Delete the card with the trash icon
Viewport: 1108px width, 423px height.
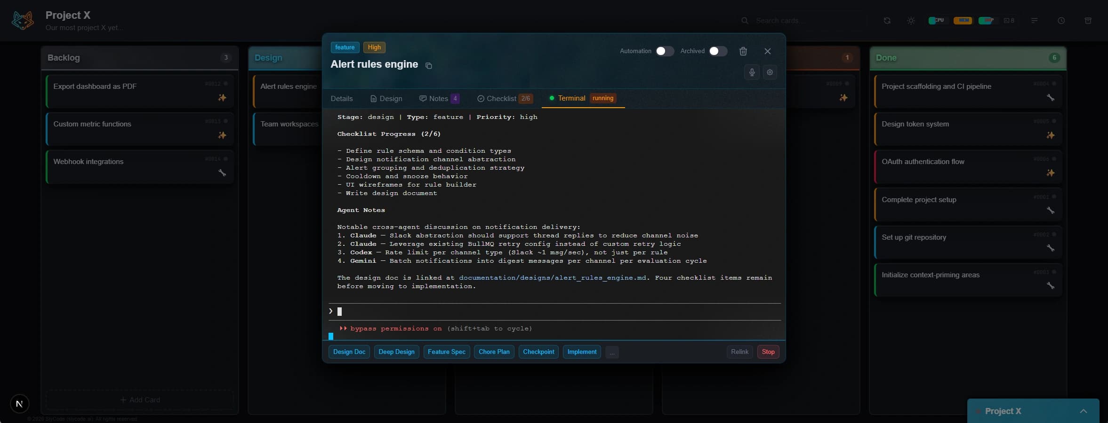pyautogui.click(x=743, y=51)
